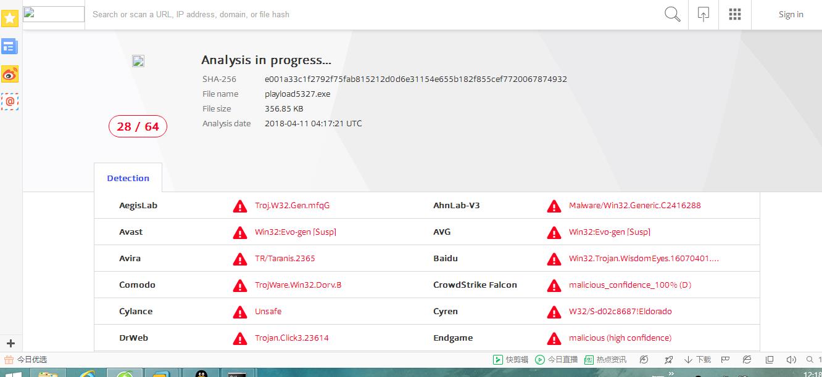Click the warning icon beside W32/S-d02c8687!Eldorado
This screenshot has width=822, height=377.
coord(554,312)
